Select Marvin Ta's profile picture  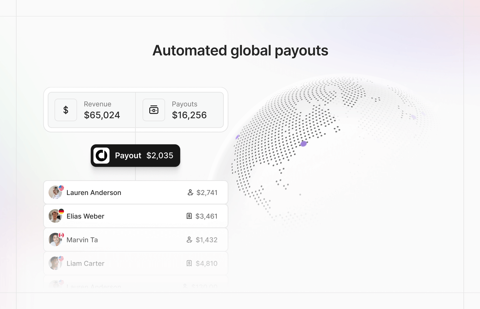(x=55, y=240)
